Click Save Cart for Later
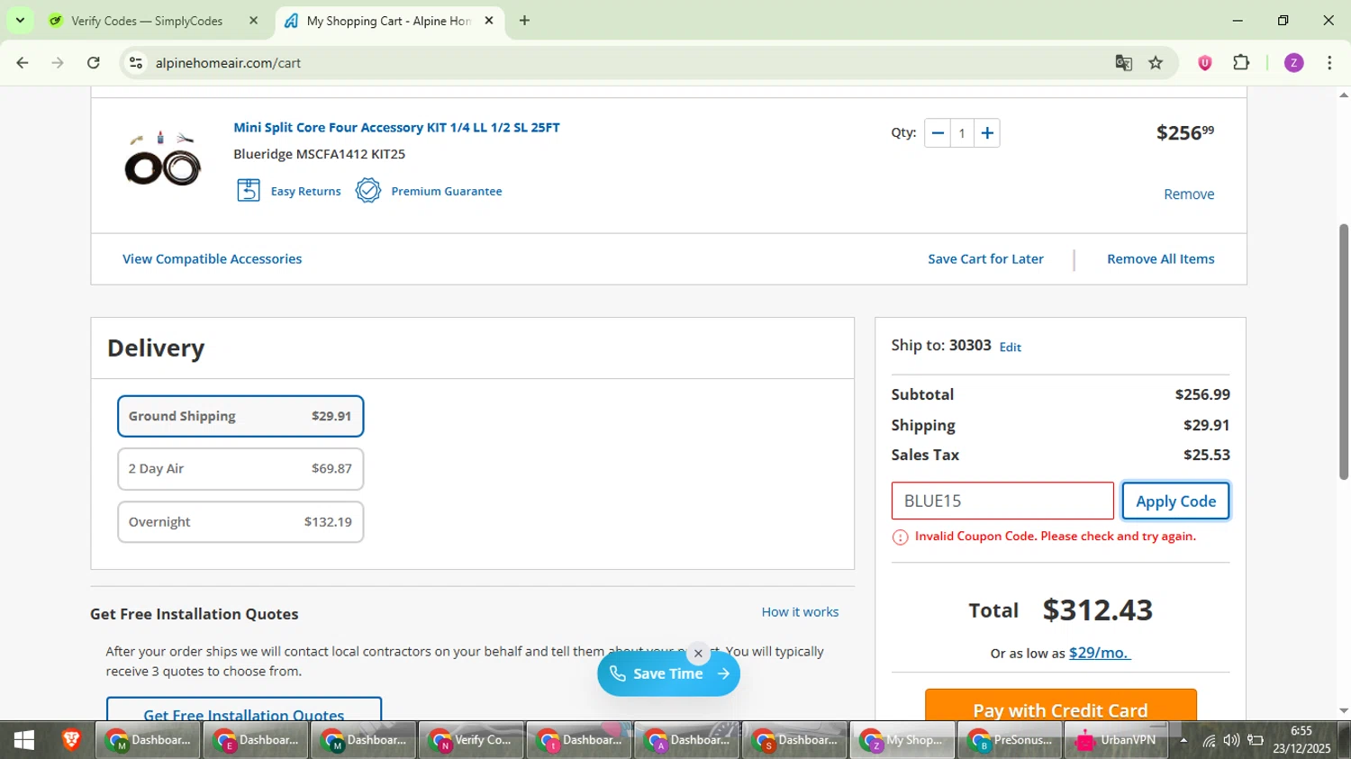The height and width of the screenshot is (759, 1351). [x=985, y=259]
